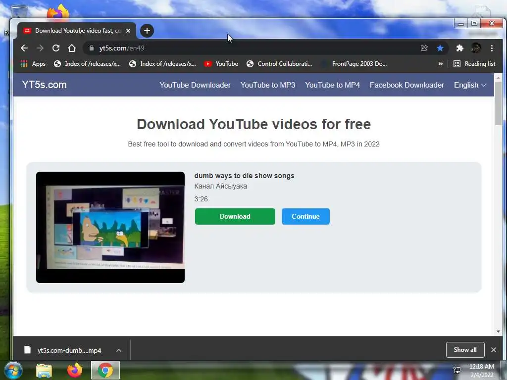Open the Recycle Bin desktop icon
The height and width of the screenshot is (380, 507).
(19, 11)
